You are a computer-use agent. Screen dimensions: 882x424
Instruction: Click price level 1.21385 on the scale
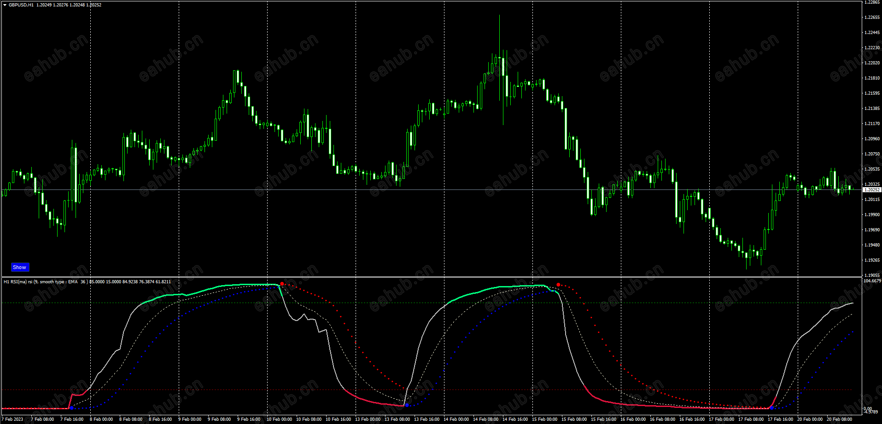(x=872, y=109)
